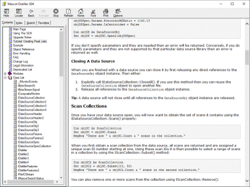250x187 pixels.
Task: Open IDistiller3 class page
Action: click(23, 158)
